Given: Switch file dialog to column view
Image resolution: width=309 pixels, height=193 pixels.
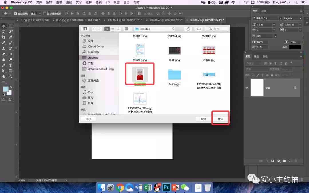Looking at the screenshot, I should (x=118, y=29).
